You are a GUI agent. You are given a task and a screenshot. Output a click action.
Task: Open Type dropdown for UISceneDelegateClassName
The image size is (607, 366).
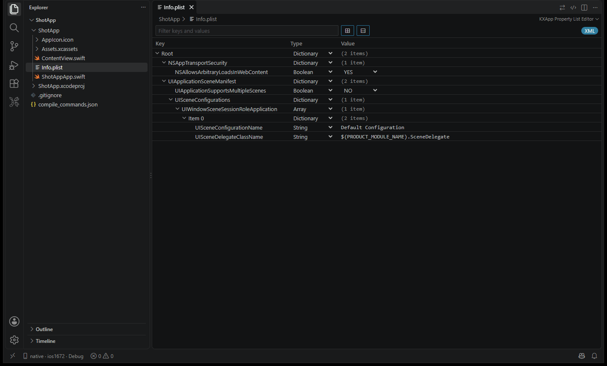(313, 137)
